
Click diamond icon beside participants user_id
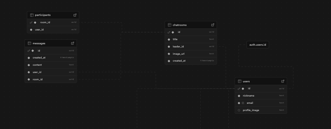tap(31, 30)
